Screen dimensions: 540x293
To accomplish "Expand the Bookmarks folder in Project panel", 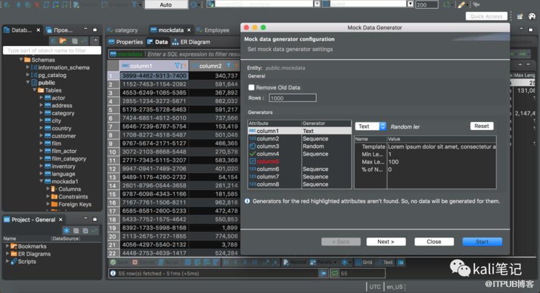I will coord(7,246).
